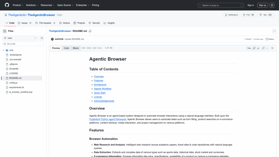Viewport: 279px width, 157px height.
Task: Focus the Go to file input
Action: tap(23, 44)
